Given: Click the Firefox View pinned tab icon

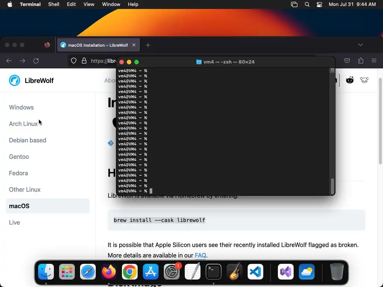Looking at the screenshot, I should coord(47,45).
